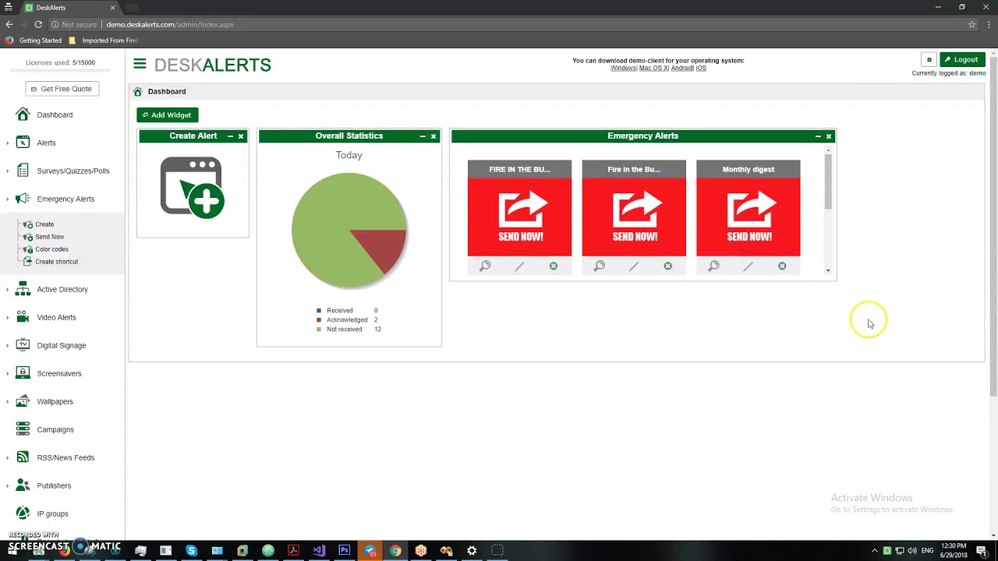The height and width of the screenshot is (561, 998).
Task: Expand the Video Alerts arrow
Action: point(8,317)
